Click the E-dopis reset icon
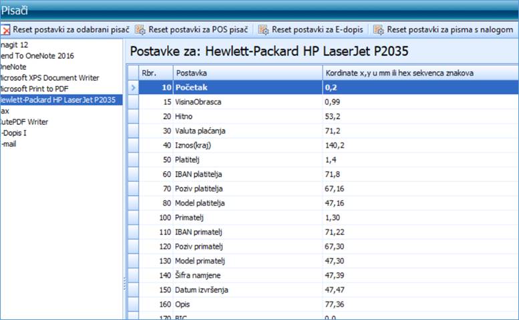 click(263, 30)
